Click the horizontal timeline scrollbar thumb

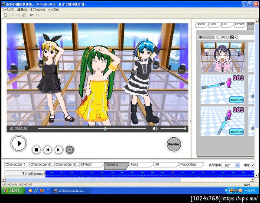[x=93, y=180]
